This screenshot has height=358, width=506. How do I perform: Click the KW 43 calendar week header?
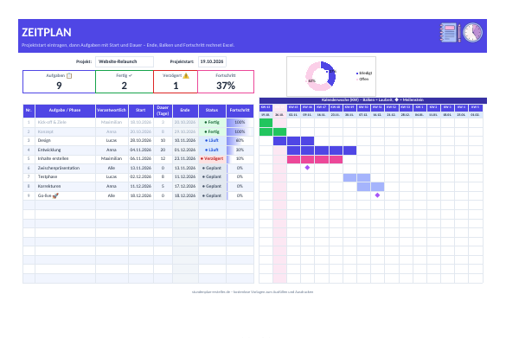click(266, 107)
